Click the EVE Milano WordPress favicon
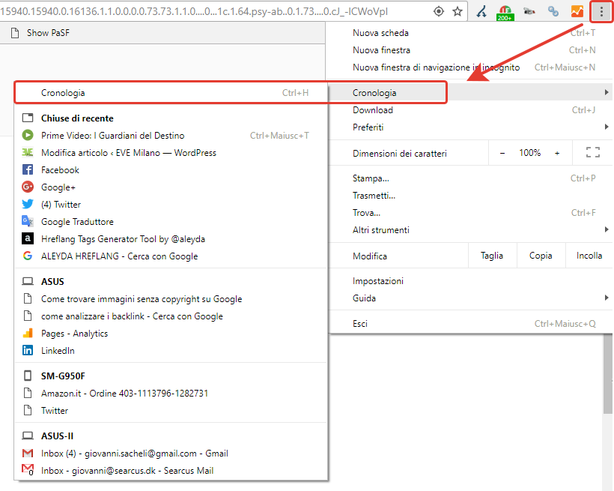The image size is (614, 491). click(28, 153)
